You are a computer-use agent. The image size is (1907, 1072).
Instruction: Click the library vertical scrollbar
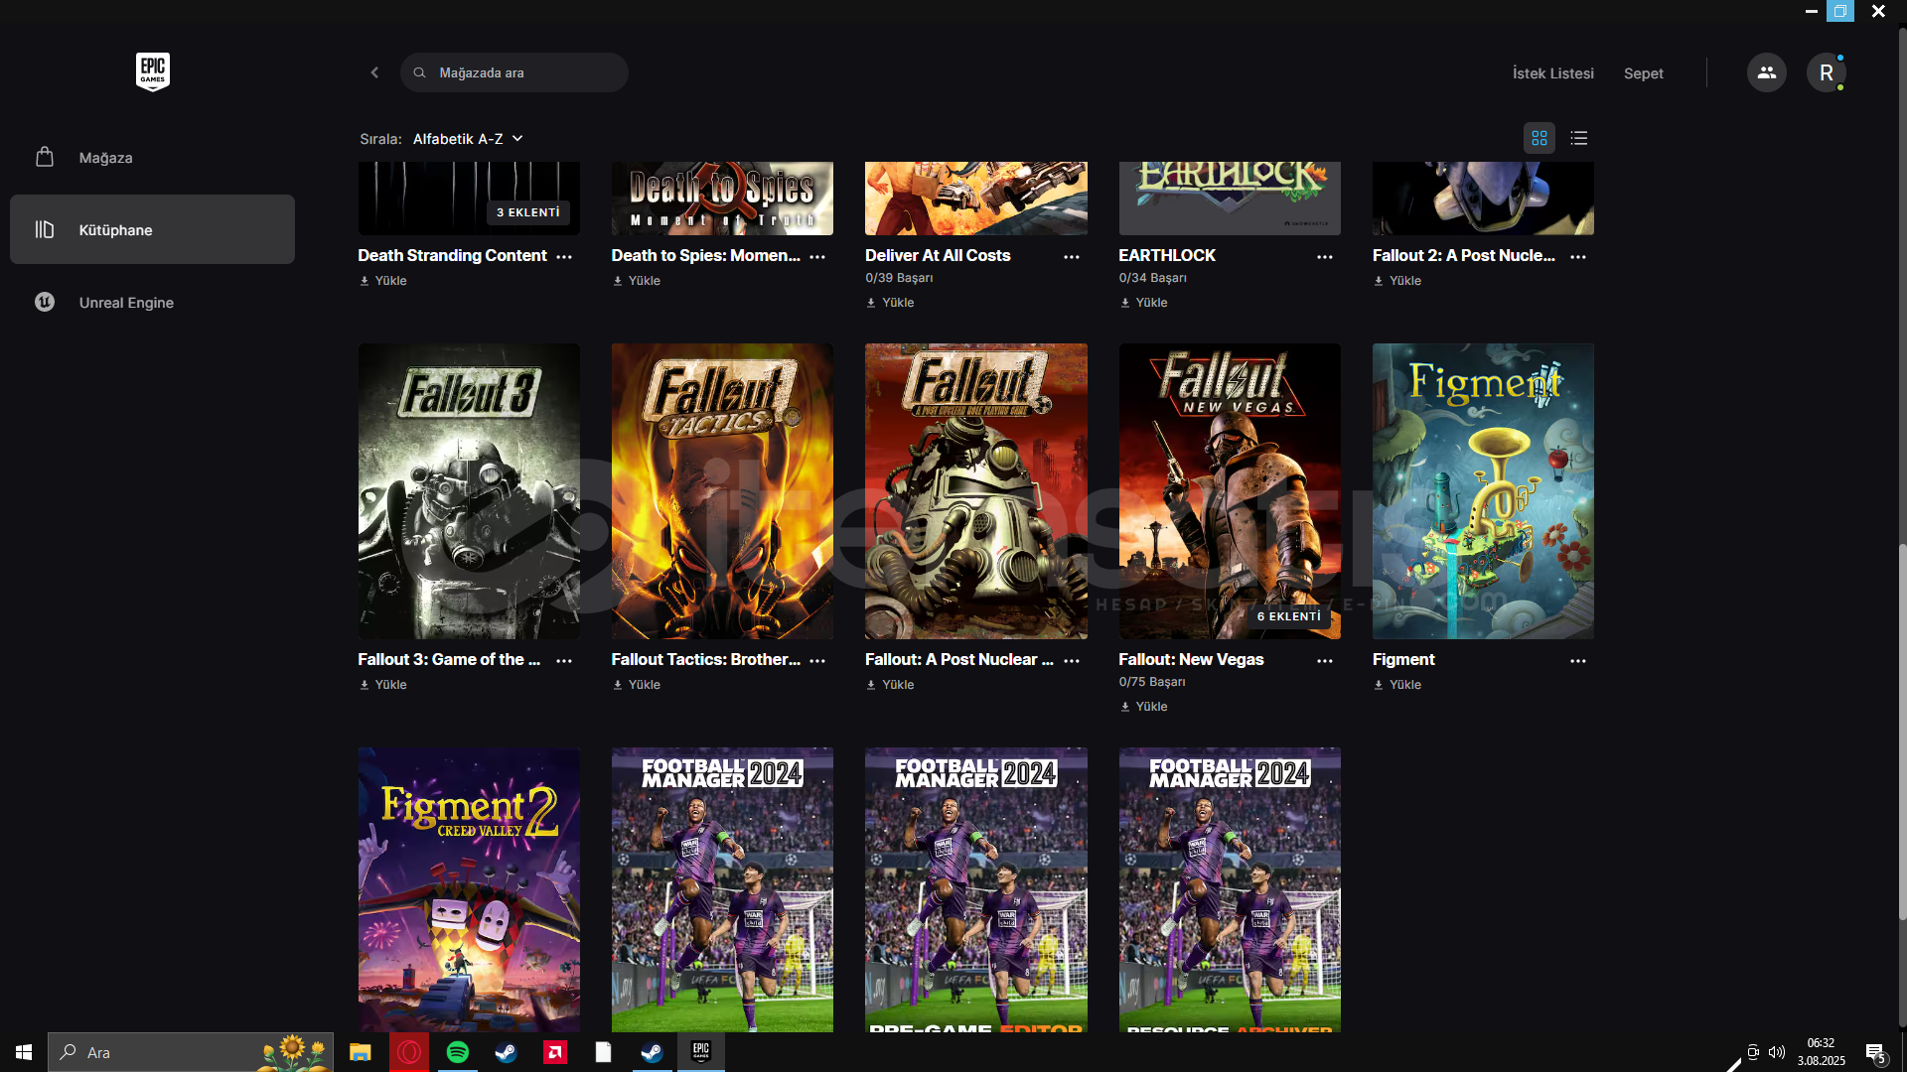[1902, 733]
